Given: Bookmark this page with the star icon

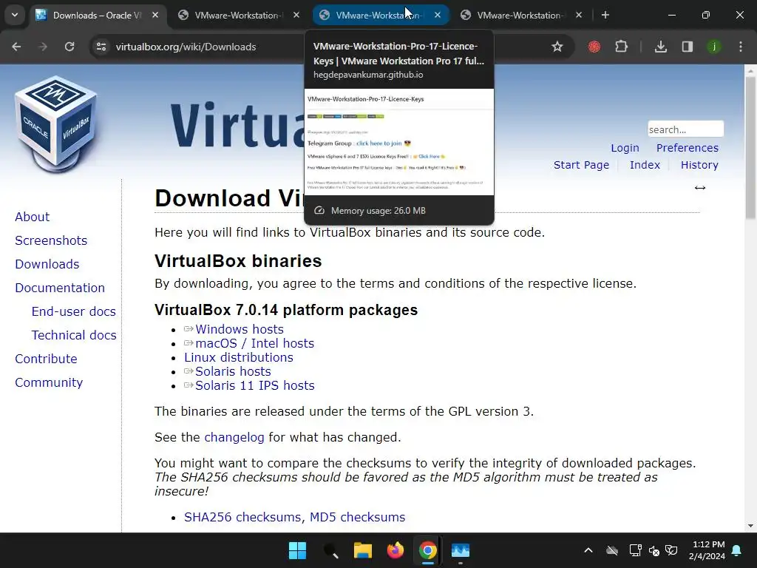Looking at the screenshot, I should pos(557,47).
